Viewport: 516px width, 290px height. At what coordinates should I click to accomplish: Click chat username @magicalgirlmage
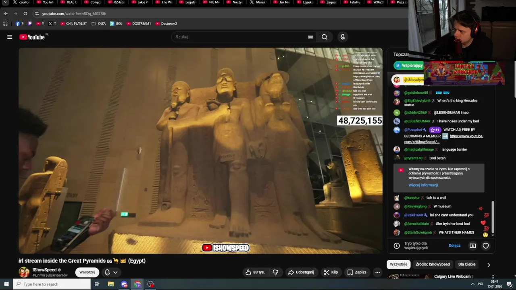[419, 149]
